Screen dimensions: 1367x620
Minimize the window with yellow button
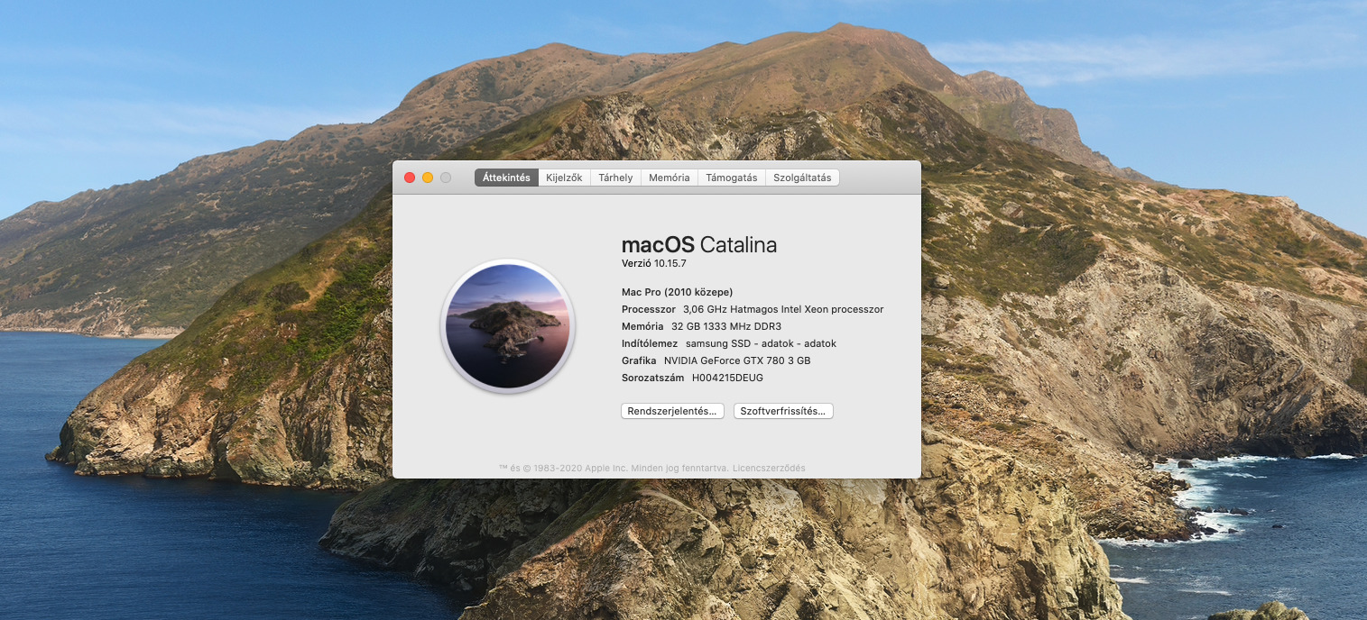[428, 178]
